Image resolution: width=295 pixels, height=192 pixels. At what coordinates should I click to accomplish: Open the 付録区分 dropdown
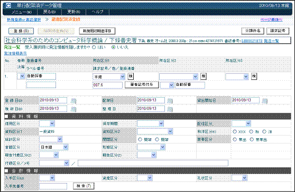54,163
